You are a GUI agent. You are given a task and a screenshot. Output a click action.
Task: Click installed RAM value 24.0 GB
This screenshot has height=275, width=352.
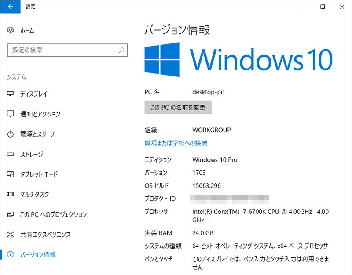coord(203,233)
